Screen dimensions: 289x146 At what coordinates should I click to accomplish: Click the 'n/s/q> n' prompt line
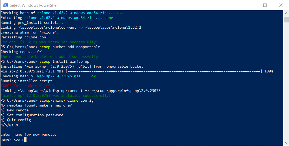(9, 125)
